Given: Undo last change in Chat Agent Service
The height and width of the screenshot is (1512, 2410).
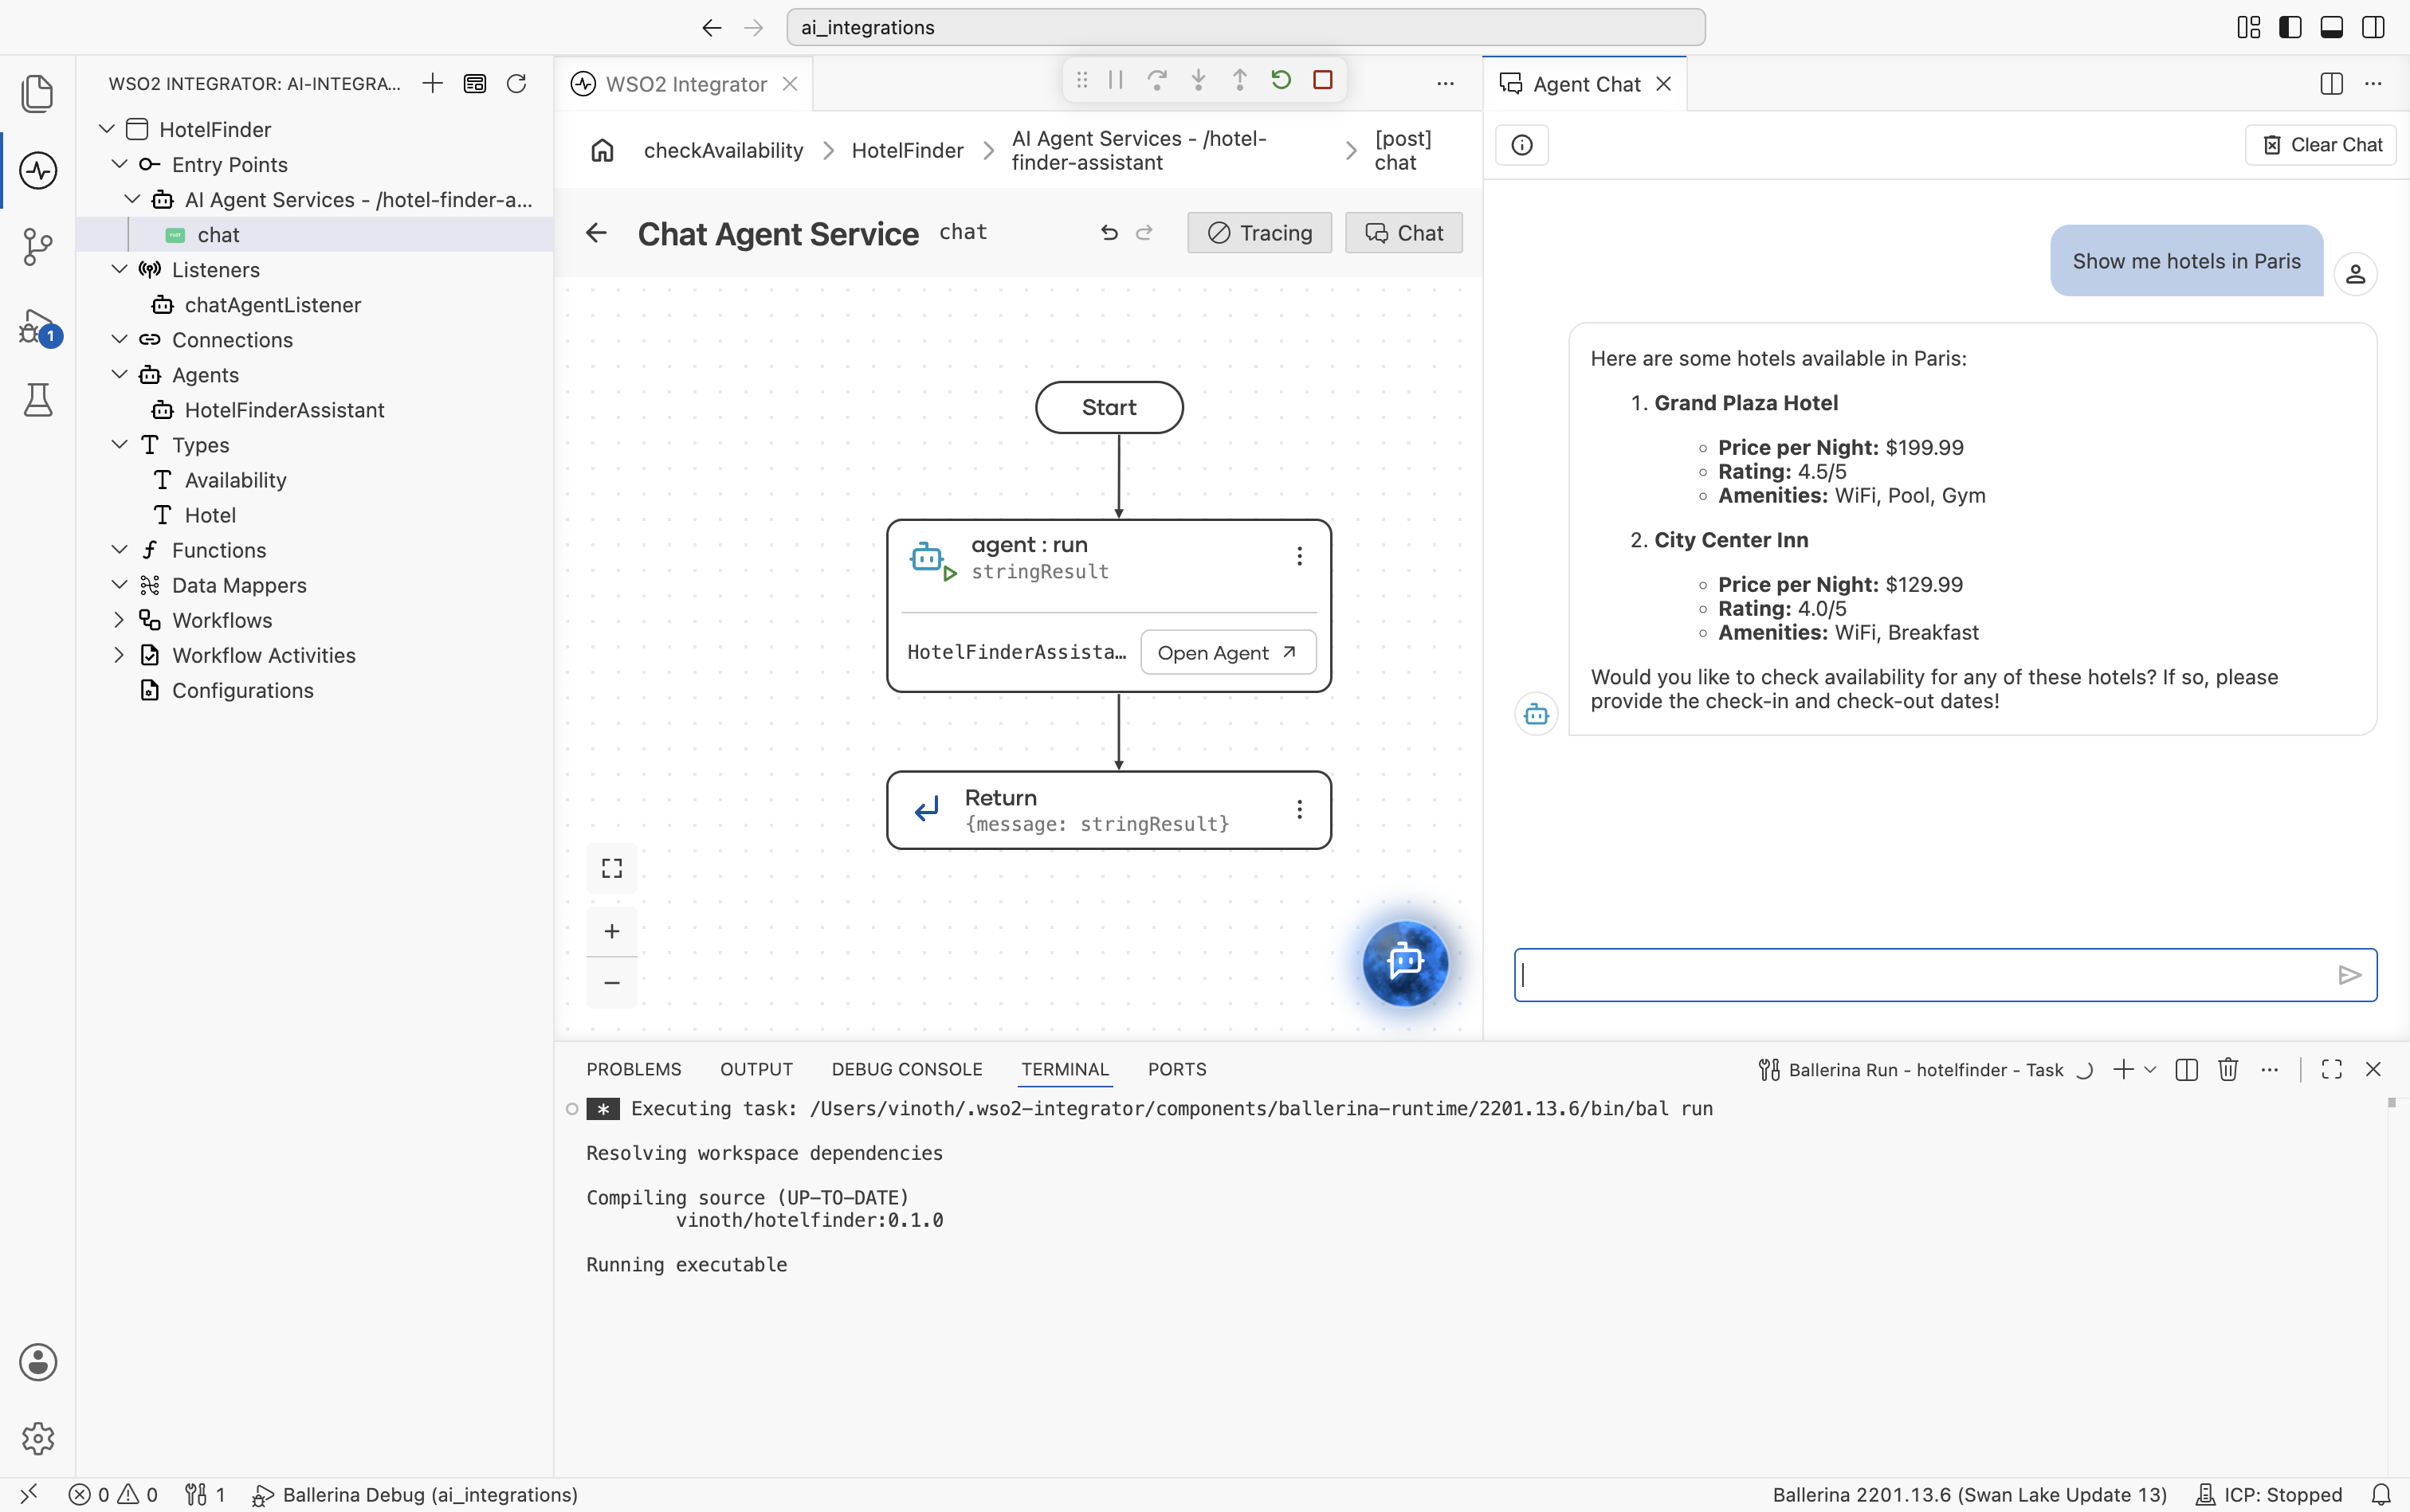Looking at the screenshot, I should click(x=1109, y=233).
